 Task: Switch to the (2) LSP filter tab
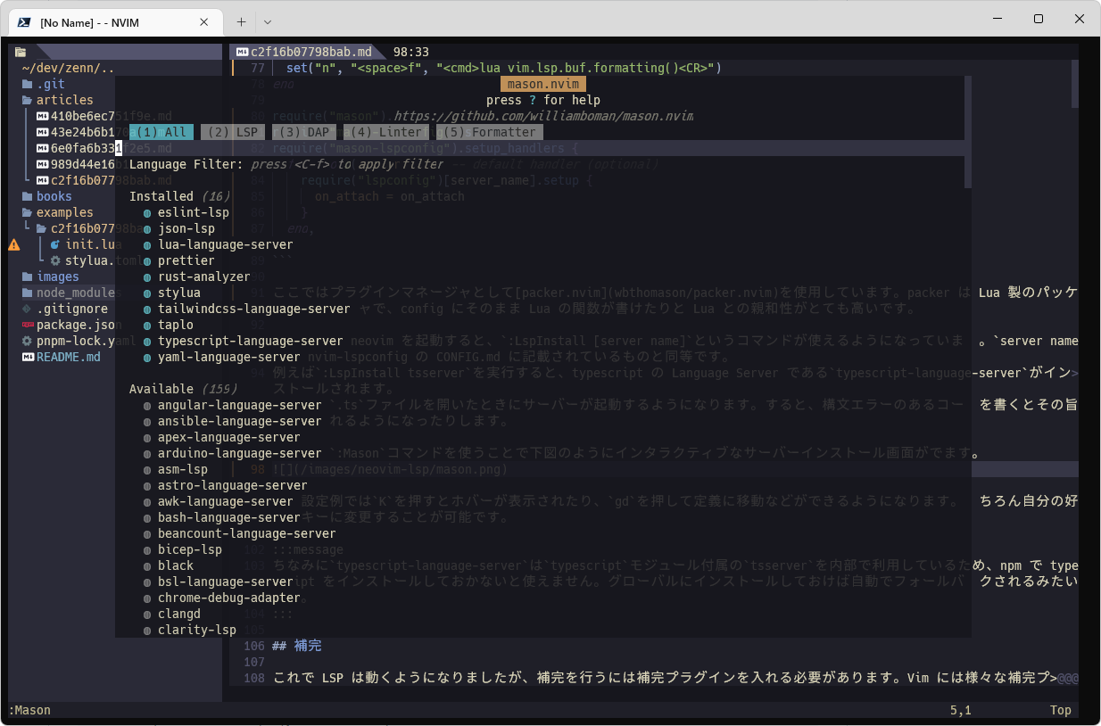click(233, 132)
